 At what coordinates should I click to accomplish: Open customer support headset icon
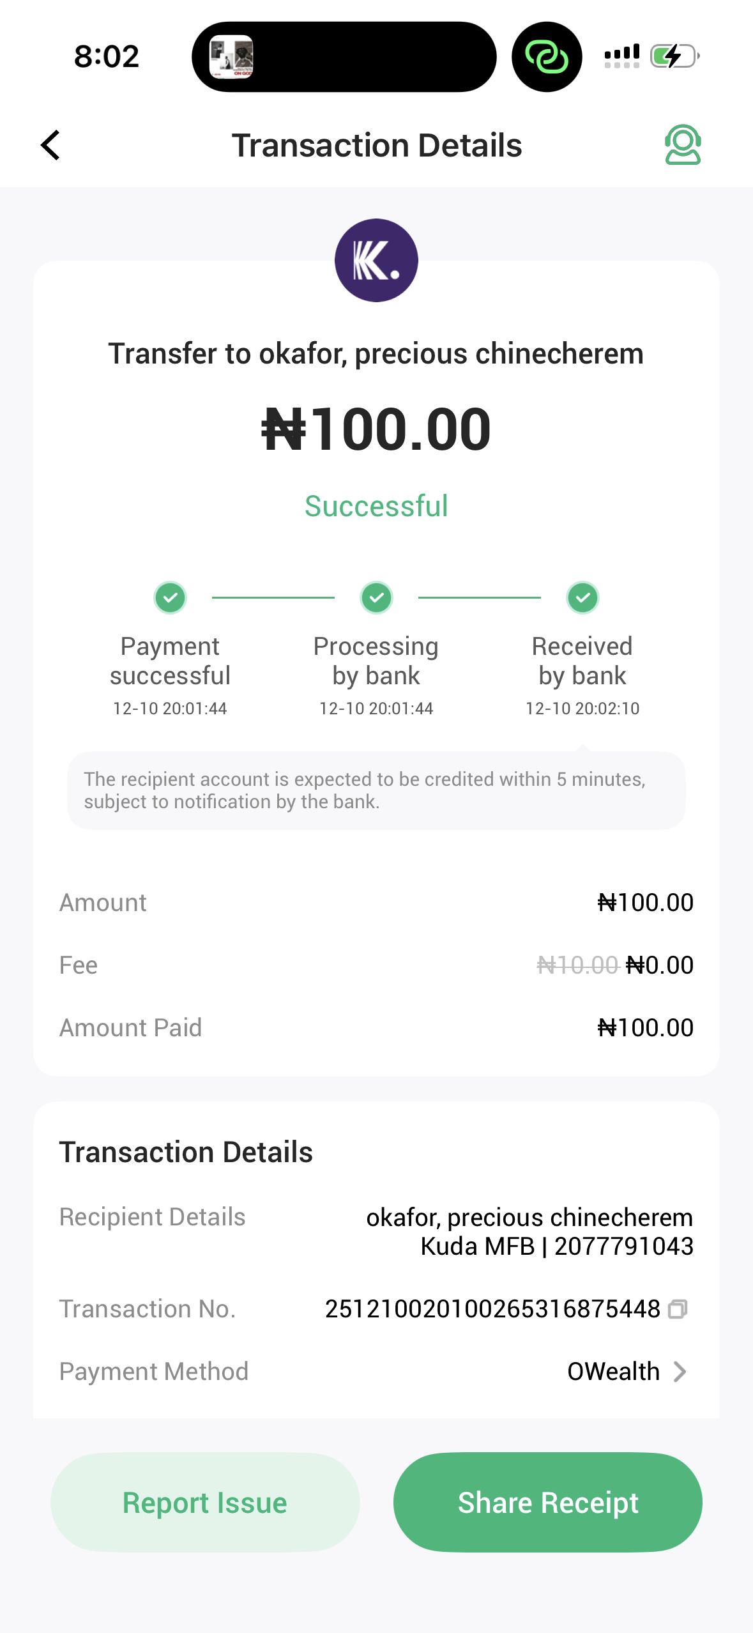coord(683,145)
